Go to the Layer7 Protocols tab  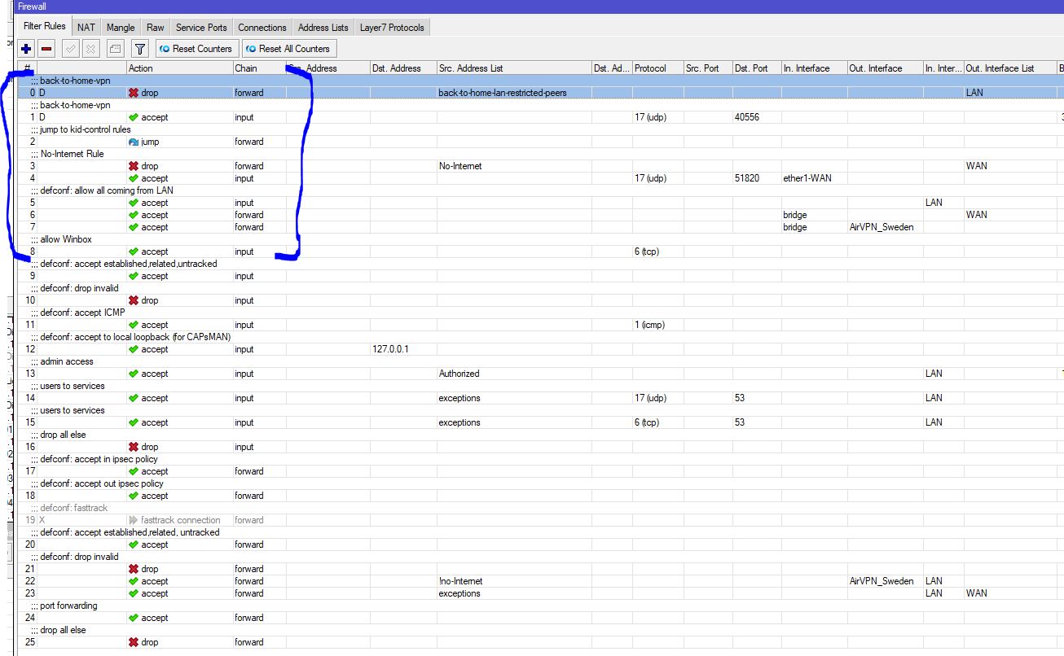392,28
